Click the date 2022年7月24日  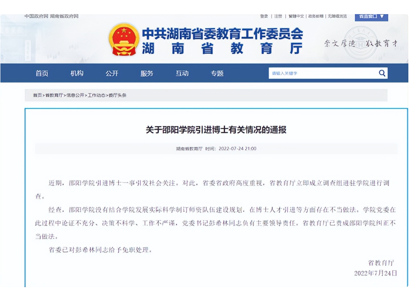tap(375, 273)
